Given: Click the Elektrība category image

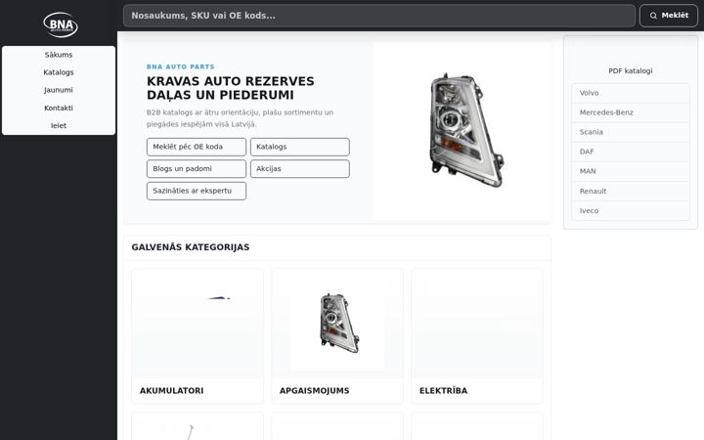Looking at the screenshot, I should click(x=477, y=324).
